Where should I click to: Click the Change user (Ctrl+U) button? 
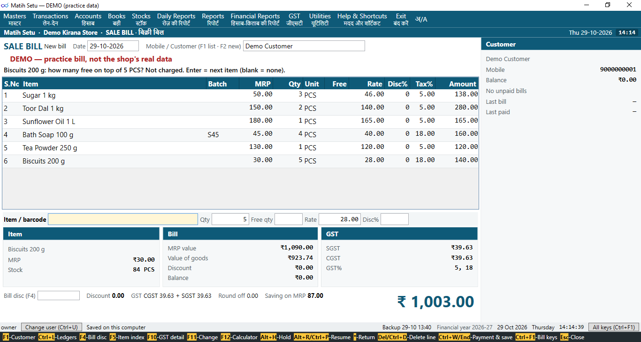[x=52, y=327]
